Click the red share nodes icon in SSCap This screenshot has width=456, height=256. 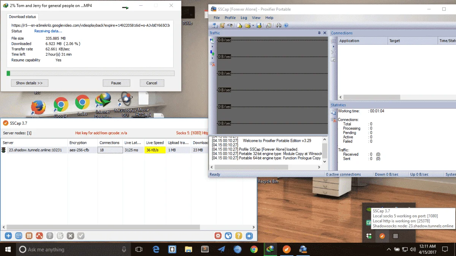pyautogui.click(x=39, y=236)
